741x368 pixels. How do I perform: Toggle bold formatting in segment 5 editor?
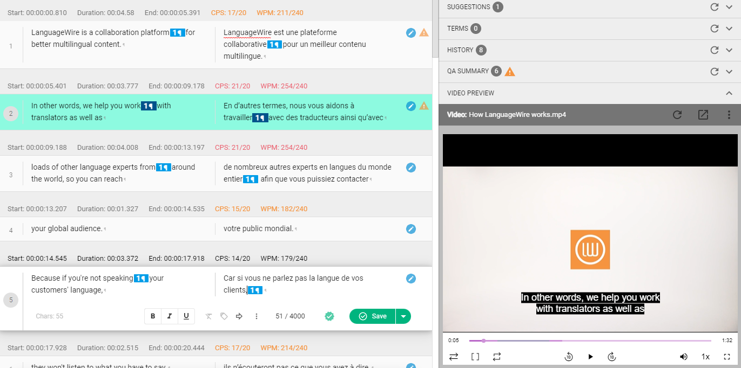[x=153, y=316]
